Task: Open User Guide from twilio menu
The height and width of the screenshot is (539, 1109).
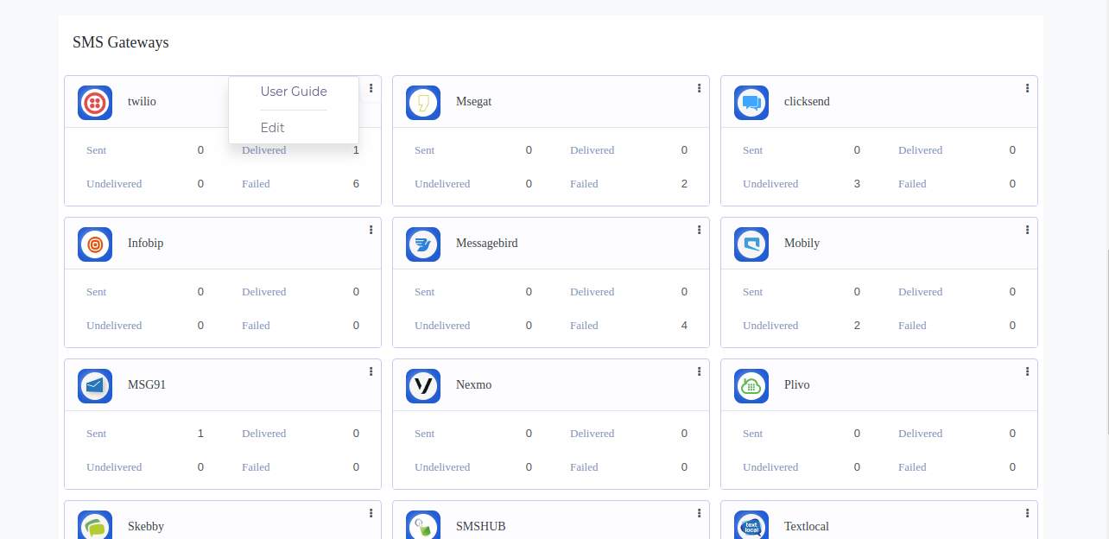Action: [x=294, y=92]
